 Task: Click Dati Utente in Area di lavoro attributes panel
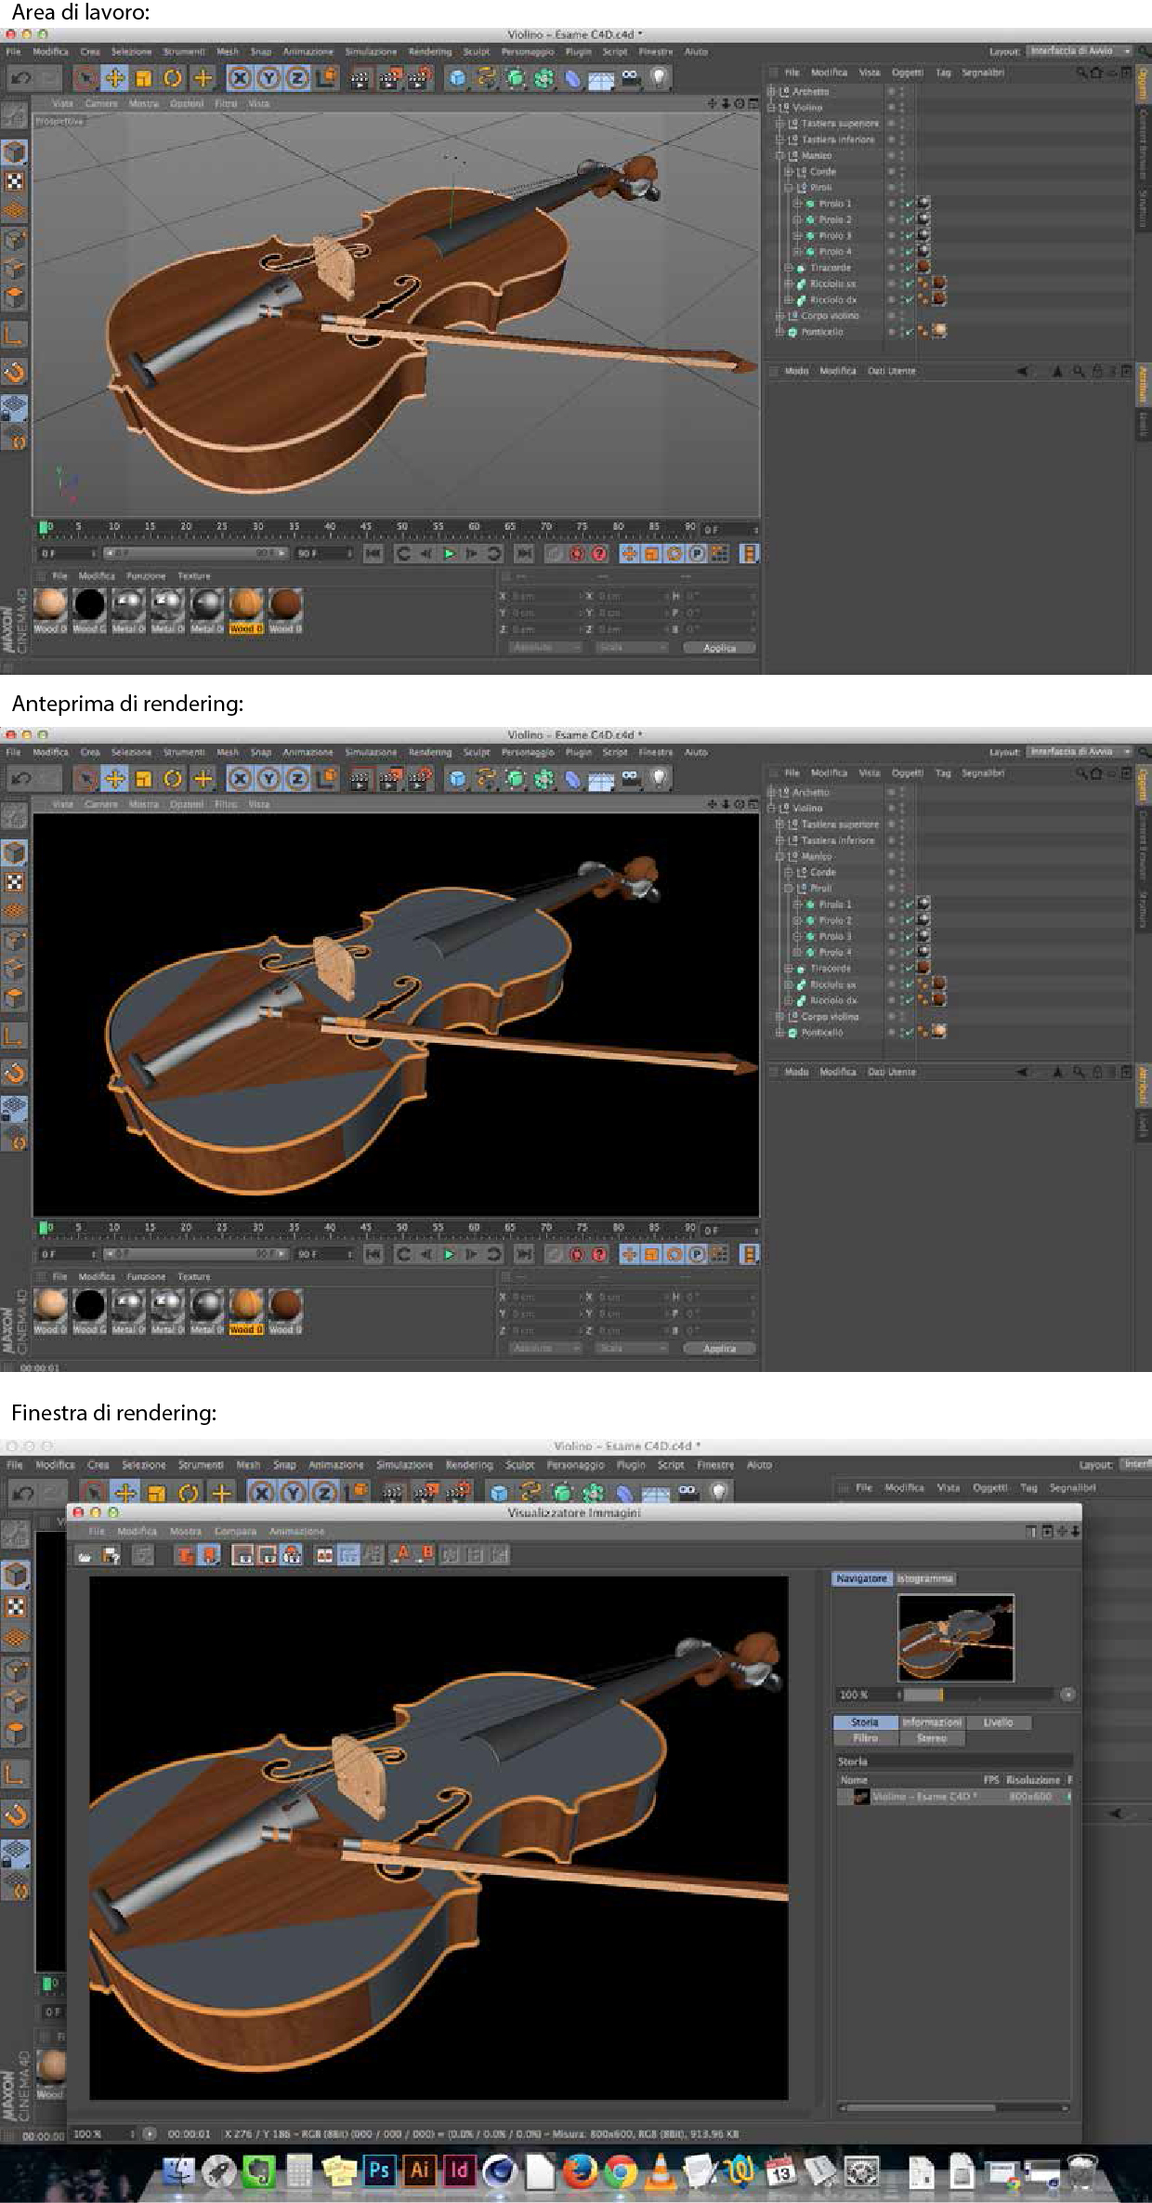click(892, 371)
